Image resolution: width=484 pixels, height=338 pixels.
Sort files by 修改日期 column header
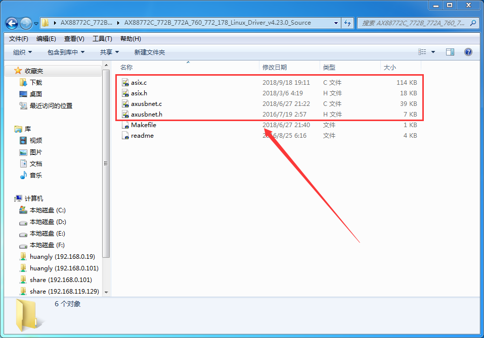[x=275, y=67]
